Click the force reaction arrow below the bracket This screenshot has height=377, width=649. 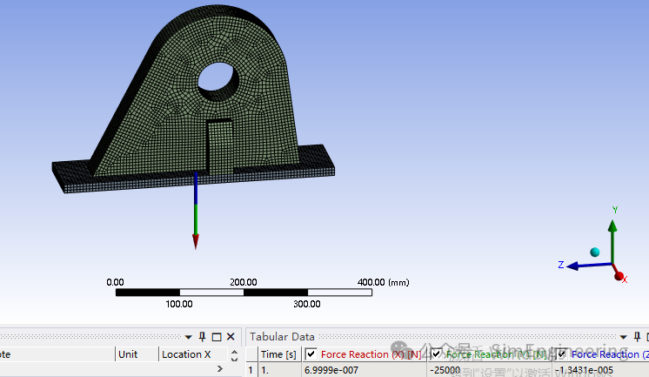[x=196, y=211]
